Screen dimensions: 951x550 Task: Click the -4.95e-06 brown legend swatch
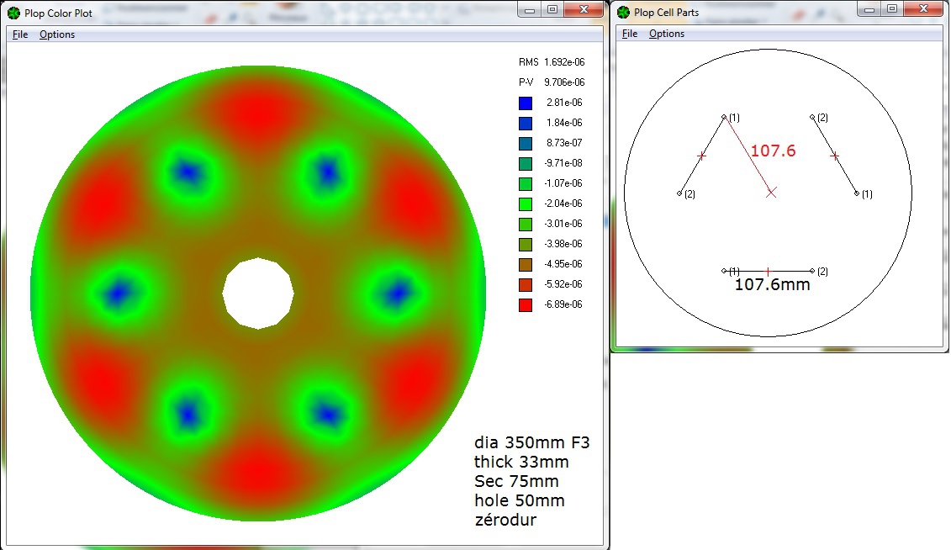click(526, 264)
